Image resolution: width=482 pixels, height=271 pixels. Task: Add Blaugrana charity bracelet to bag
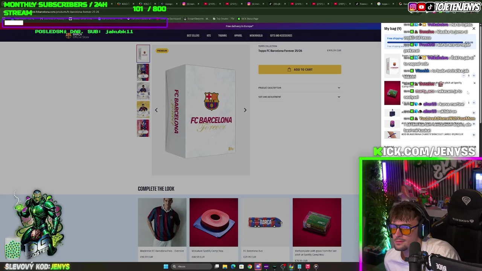tap(474, 135)
